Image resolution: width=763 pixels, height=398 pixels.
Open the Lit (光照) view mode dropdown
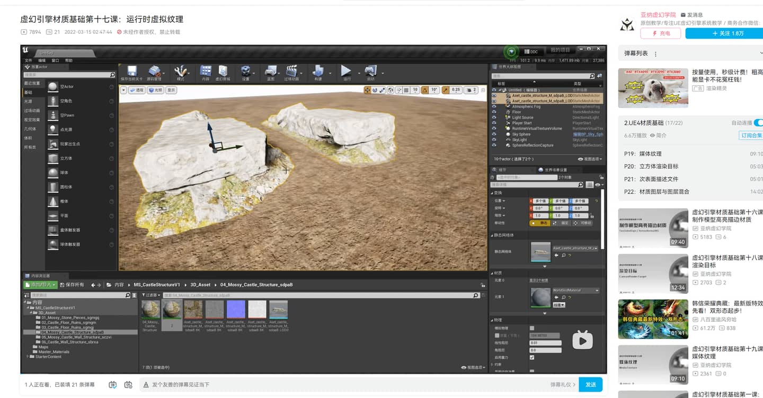pos(155,90)
